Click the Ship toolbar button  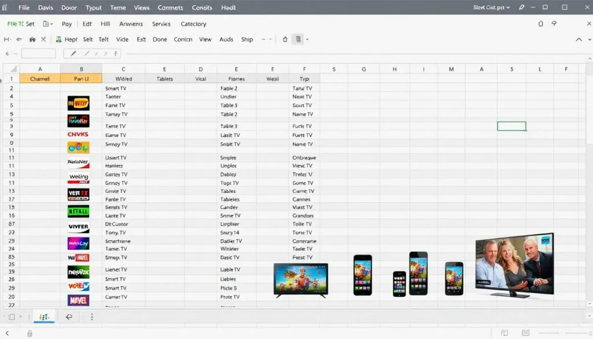(x=247, y=39)
